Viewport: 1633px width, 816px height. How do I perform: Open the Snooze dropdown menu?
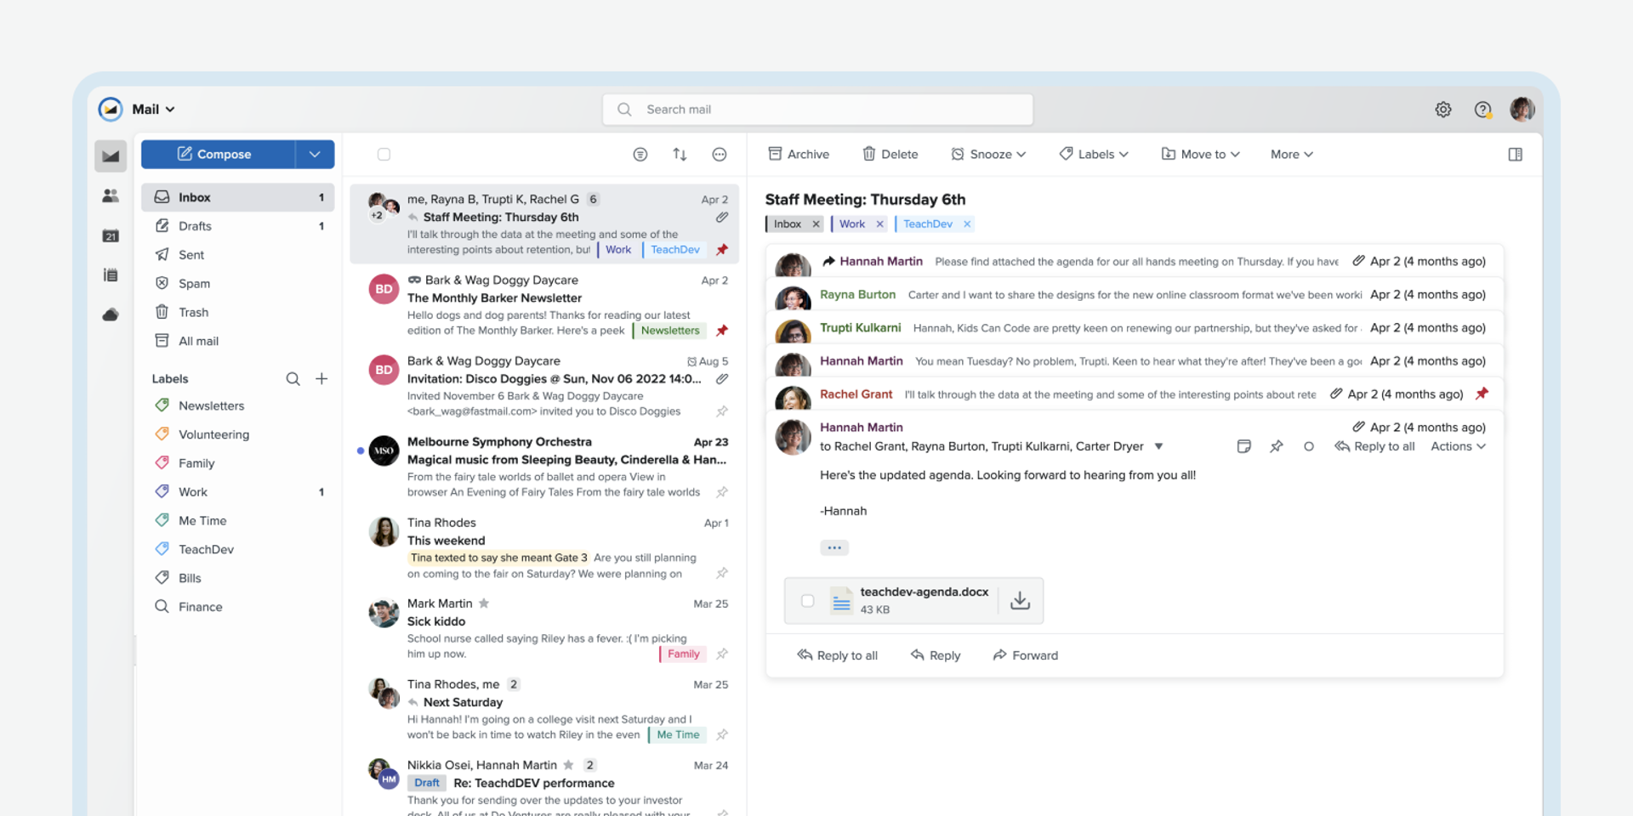988,155
